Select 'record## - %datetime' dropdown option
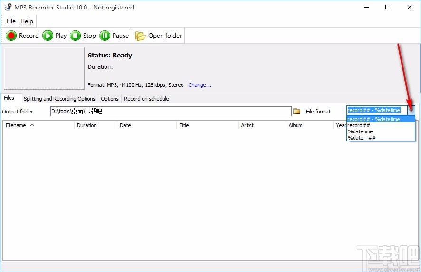This screenshot has height=272, width=421. click(x=381, y=119)
